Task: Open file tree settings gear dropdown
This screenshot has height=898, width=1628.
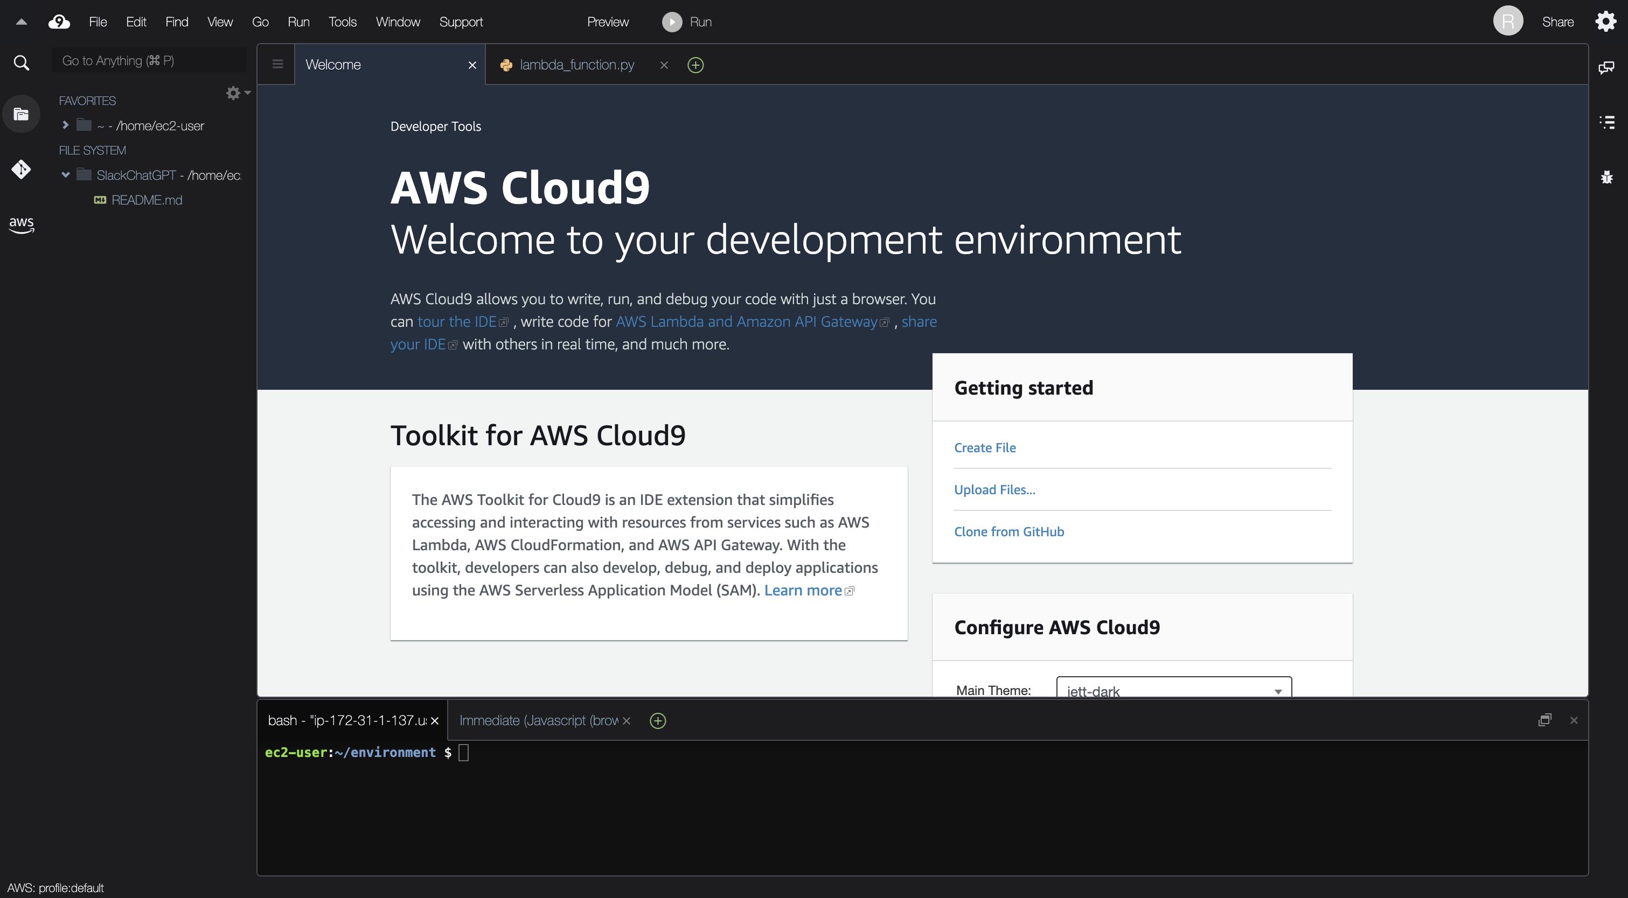Action: [238, 94]
